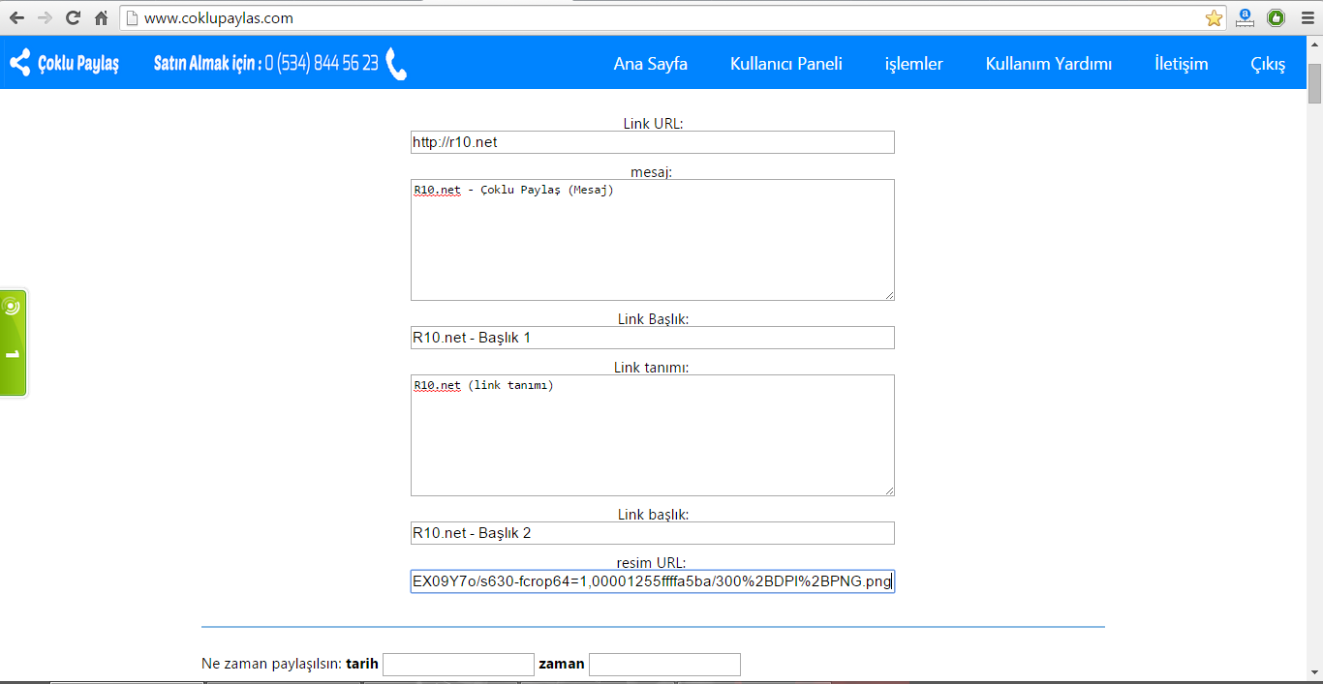Bookmark page with the star icon
Image resolution: width=1323 pixels, height=684 pixels.
[x=1214, y=18]
